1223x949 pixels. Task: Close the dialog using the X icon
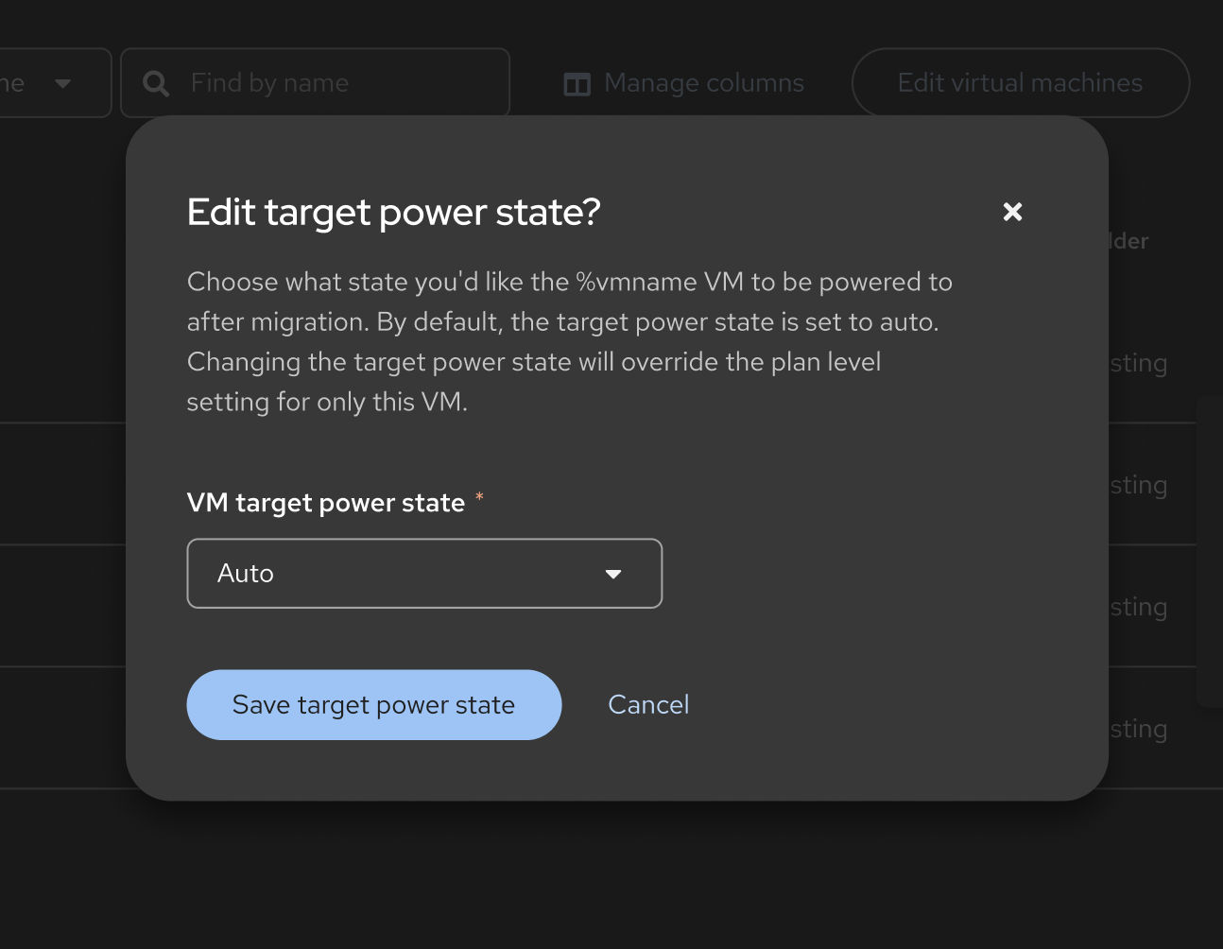click(1012, 212)
